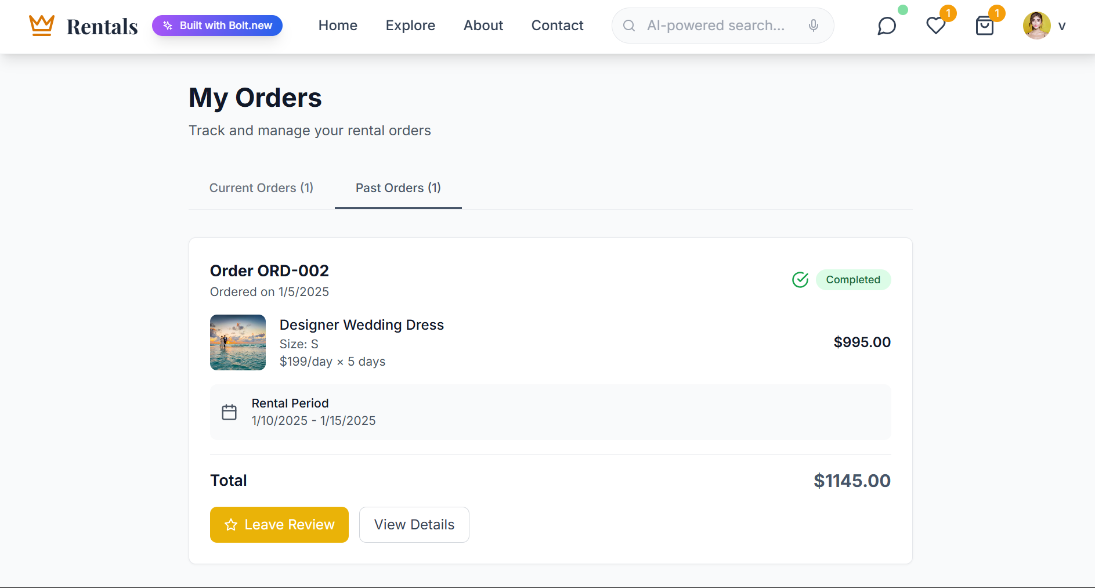
Task: Open the chat messages icon
Action: click(x=887, y=26)
